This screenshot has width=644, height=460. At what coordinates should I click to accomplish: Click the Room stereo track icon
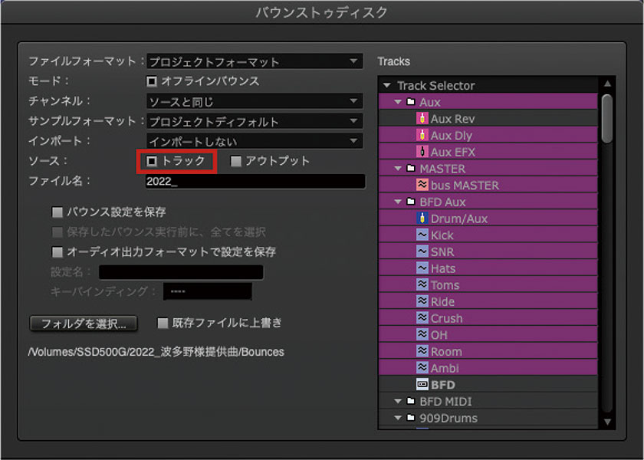click(422, 352)
